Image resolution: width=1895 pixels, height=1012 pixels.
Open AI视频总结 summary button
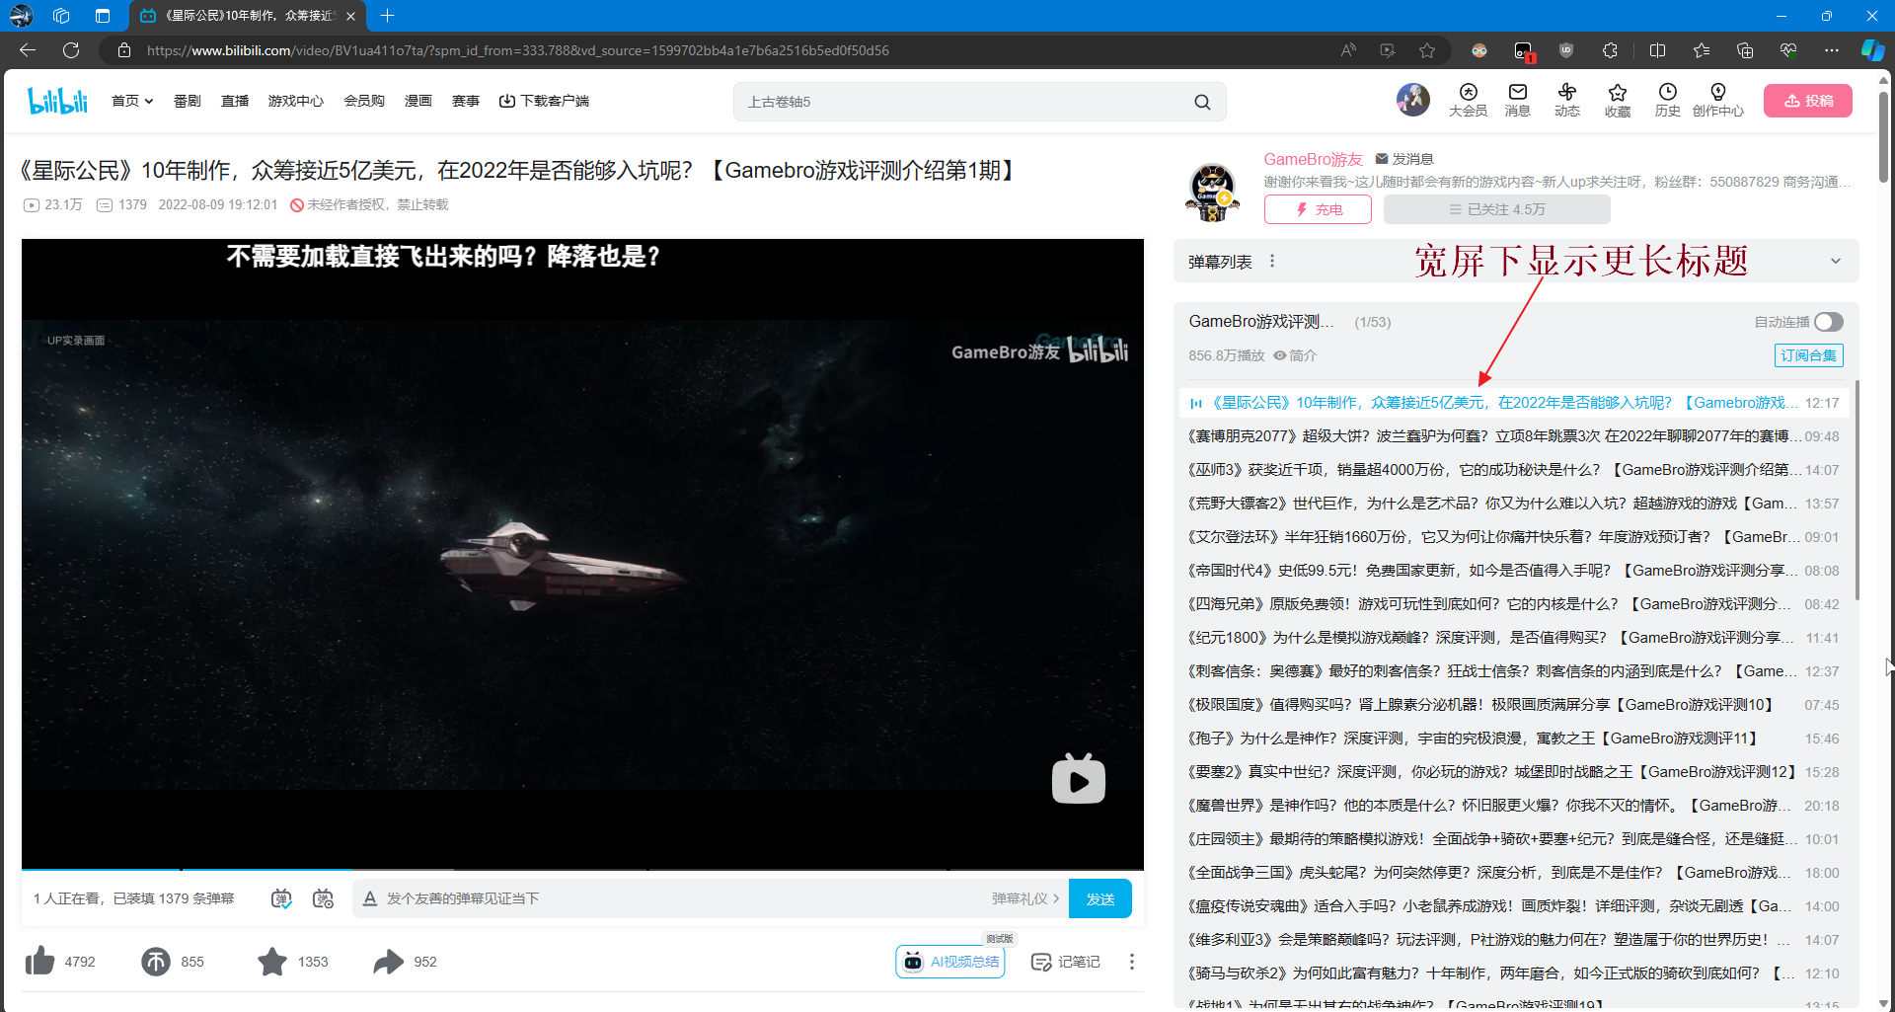point(950,962)
